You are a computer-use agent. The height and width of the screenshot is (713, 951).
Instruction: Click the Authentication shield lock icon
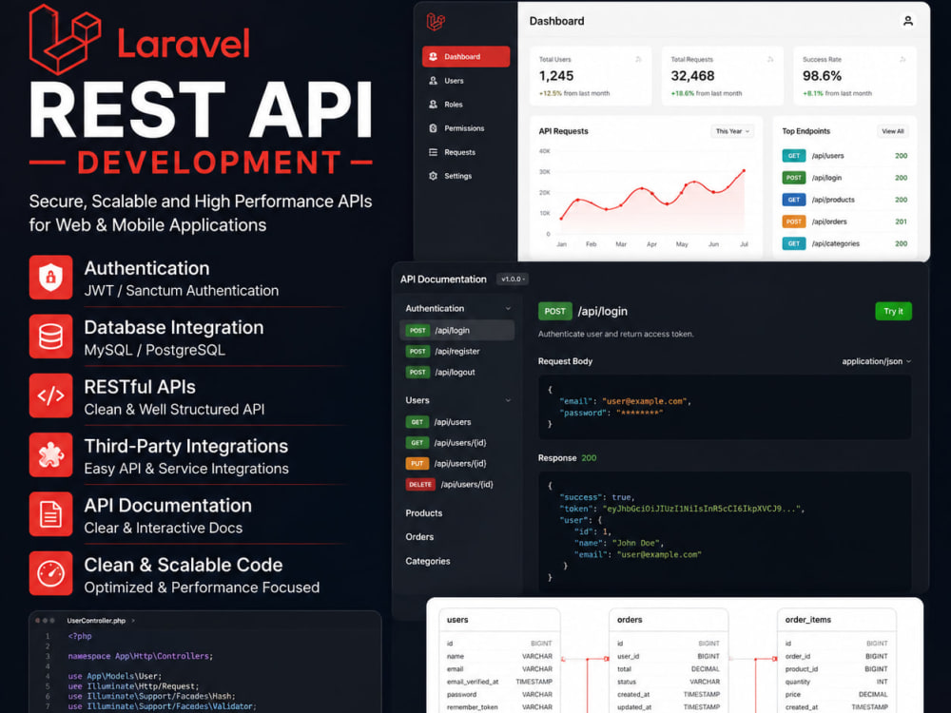(51, 278)
